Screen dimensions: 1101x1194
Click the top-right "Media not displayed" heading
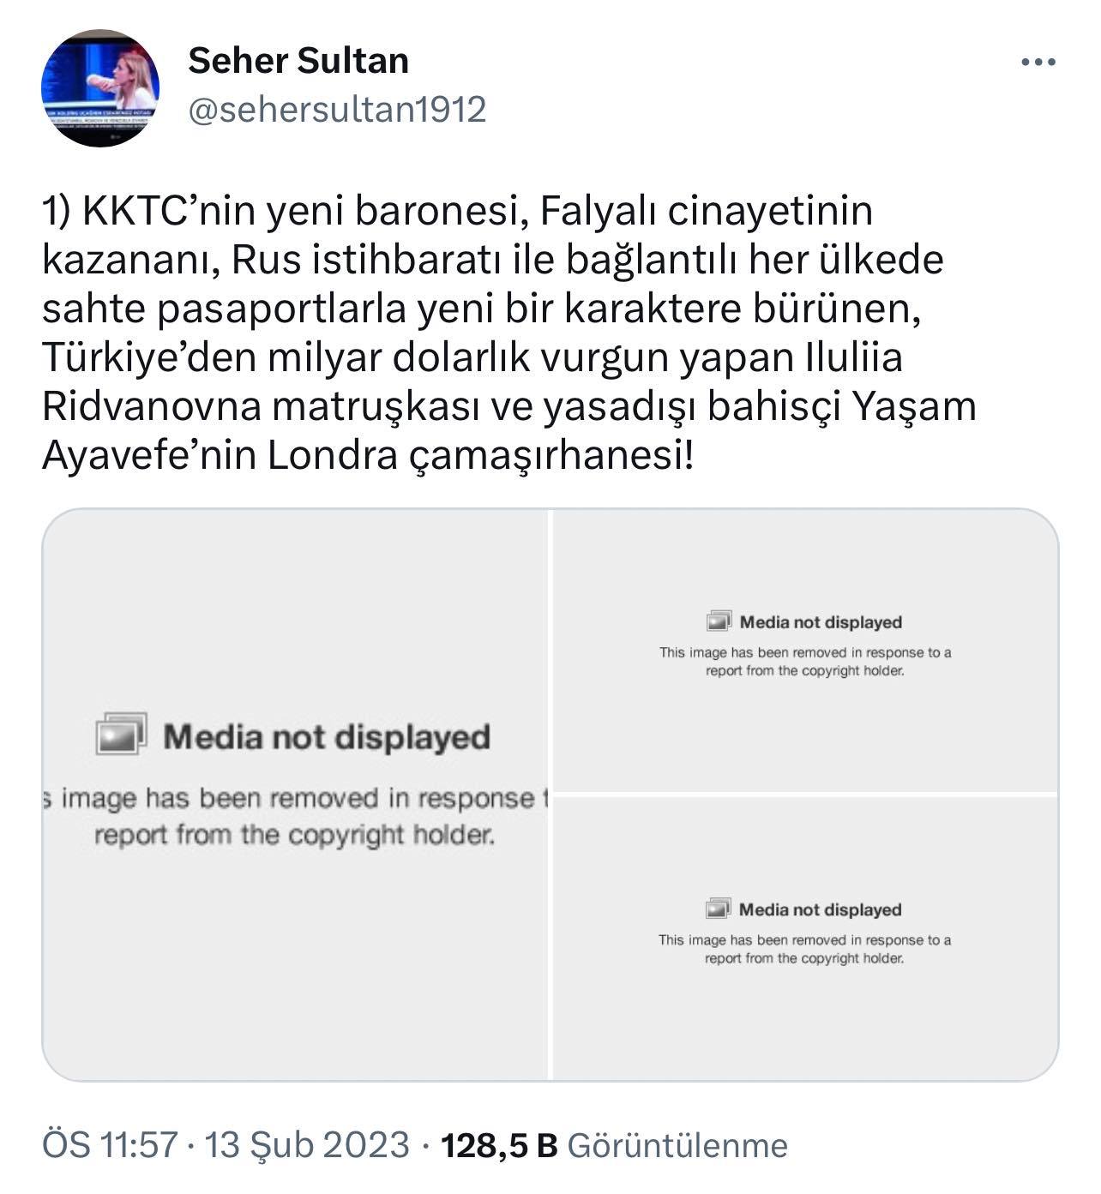tap(821, 622)
